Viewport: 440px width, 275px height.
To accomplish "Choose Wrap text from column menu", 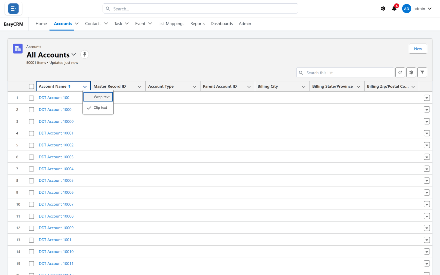I will click(x=98, y=97).
